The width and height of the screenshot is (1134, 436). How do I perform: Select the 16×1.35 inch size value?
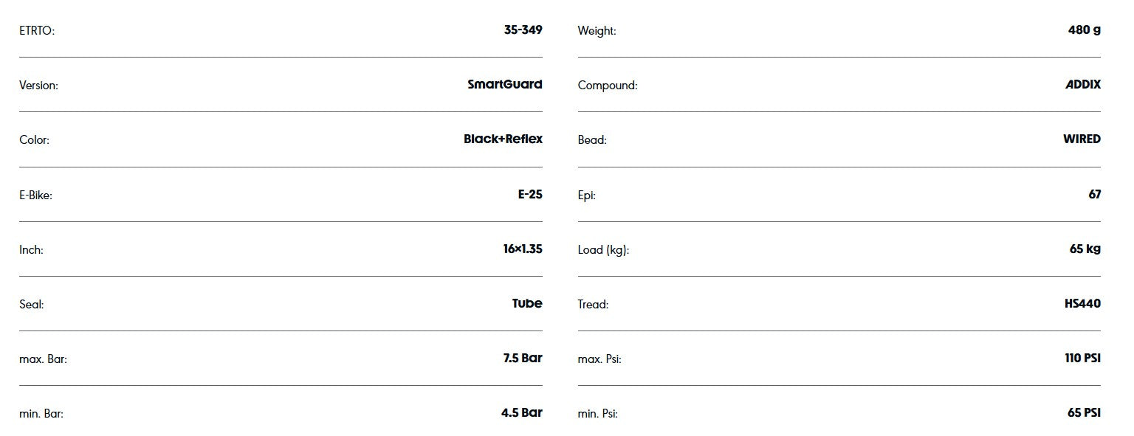[x=523, y=249]
